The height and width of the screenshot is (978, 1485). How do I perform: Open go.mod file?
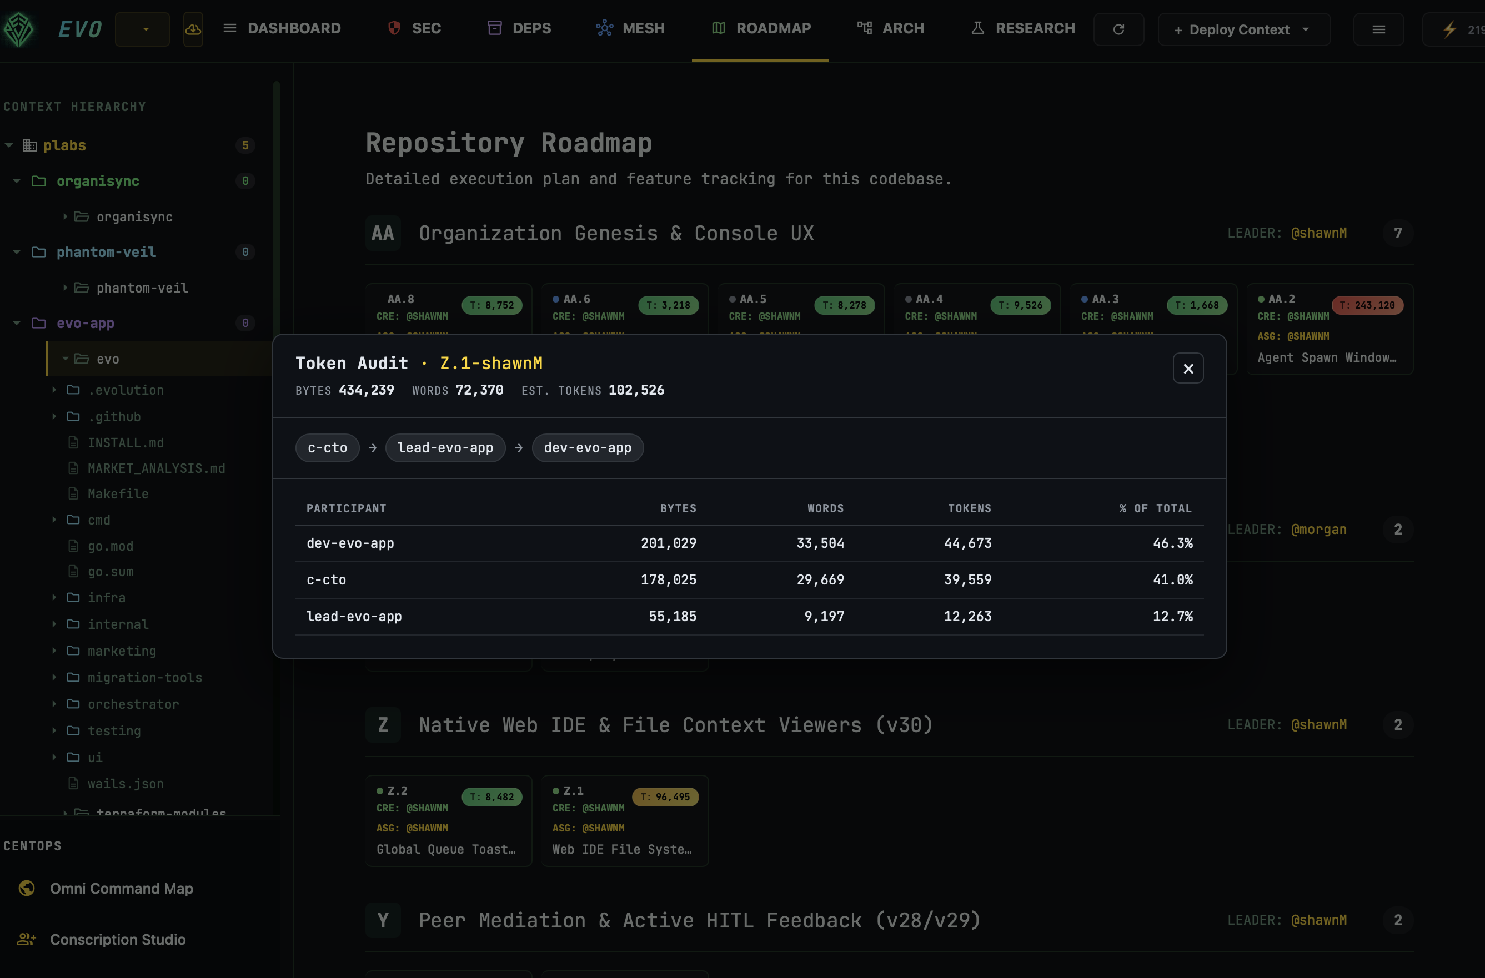click(111, 546)
